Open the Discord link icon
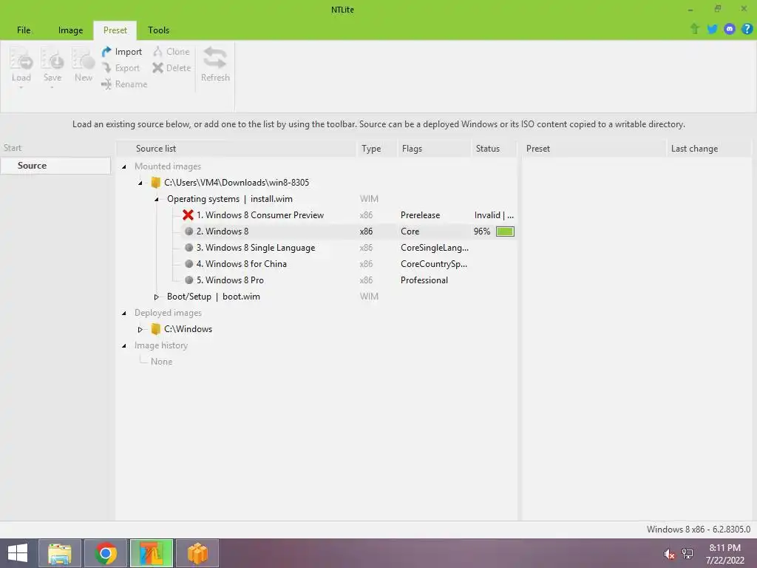Image resolution: width=757 pixels, height=568 pixels. 730,29
